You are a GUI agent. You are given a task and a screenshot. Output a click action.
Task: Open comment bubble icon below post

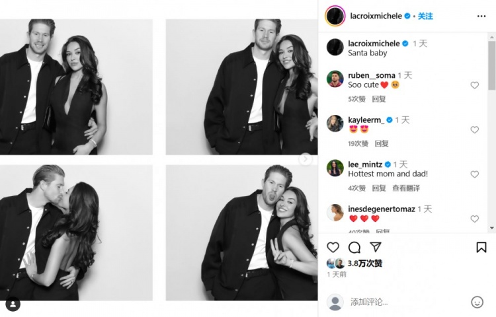pyautogui.click(x=354, y=247)
